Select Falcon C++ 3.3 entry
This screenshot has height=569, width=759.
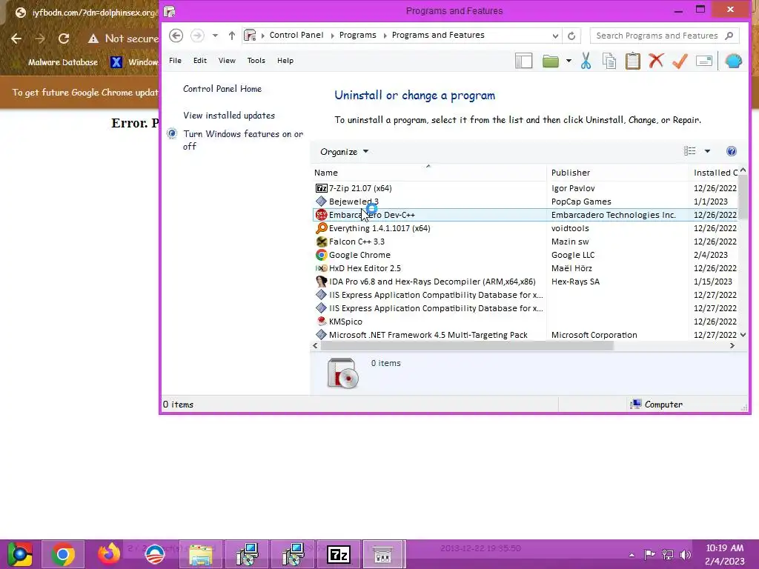(x=526, y=242)
